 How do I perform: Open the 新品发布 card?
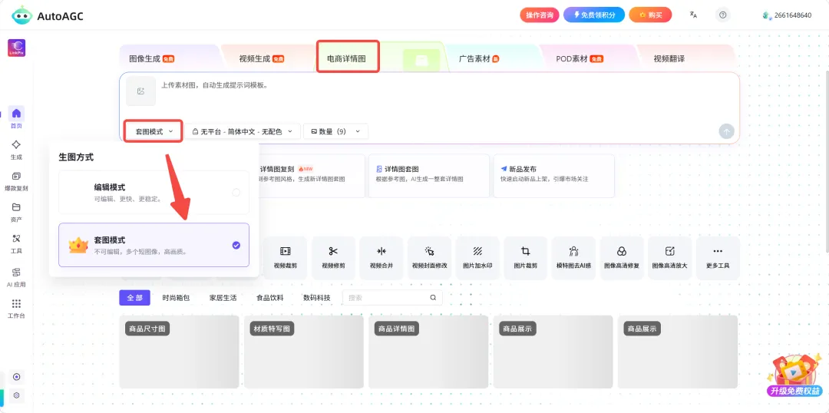pos(554,176)
